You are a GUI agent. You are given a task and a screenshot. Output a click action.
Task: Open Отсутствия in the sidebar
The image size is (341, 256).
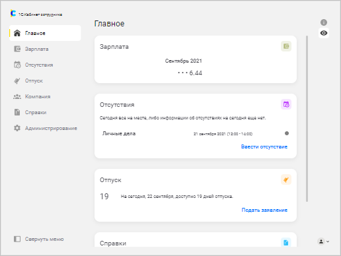tap(45, 65)
